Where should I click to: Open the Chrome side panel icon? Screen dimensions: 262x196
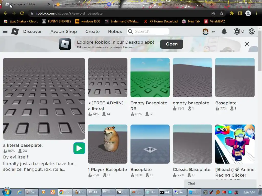tap(240, 13)
